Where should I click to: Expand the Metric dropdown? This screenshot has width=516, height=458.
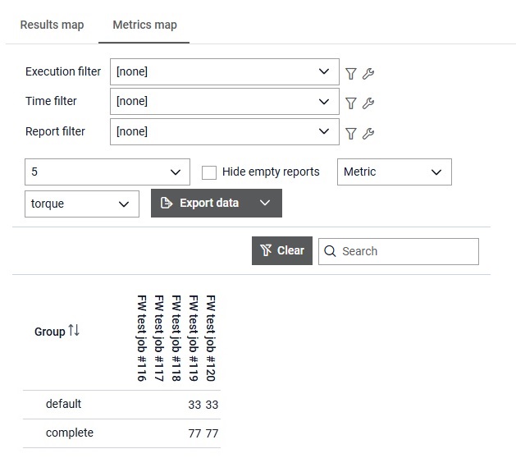point(394,172)
